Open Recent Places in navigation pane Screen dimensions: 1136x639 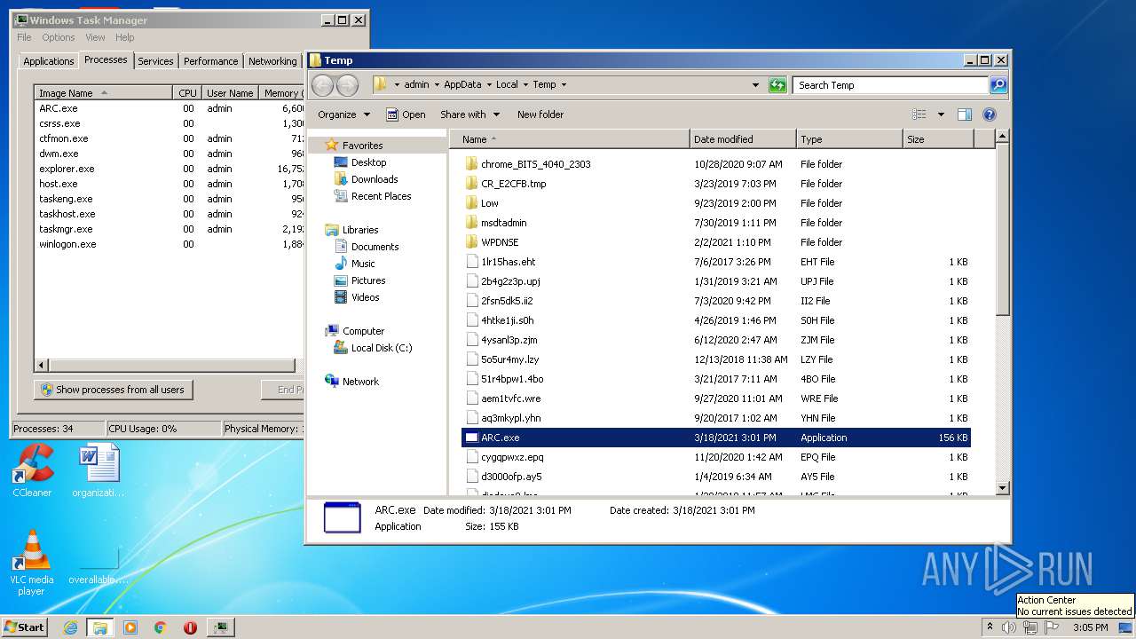[381, 196]
